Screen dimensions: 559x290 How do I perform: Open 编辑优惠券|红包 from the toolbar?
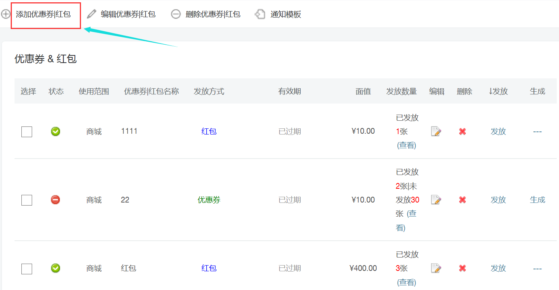pyautogui.click(x=128, y=15)
